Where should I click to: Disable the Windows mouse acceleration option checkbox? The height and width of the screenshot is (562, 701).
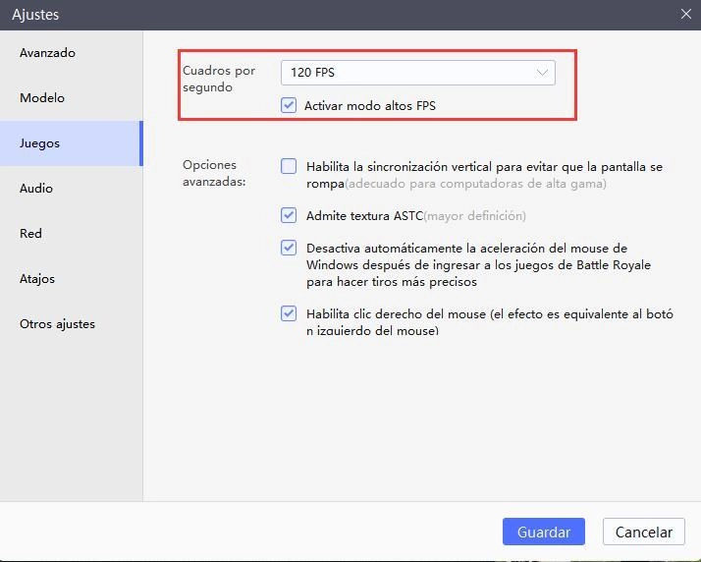click(289, 248)
